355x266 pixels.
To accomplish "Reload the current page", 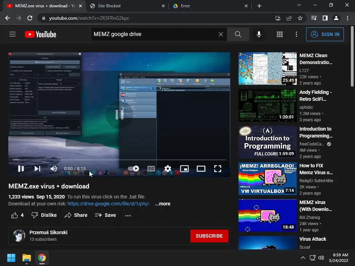I will click(30, 18).
